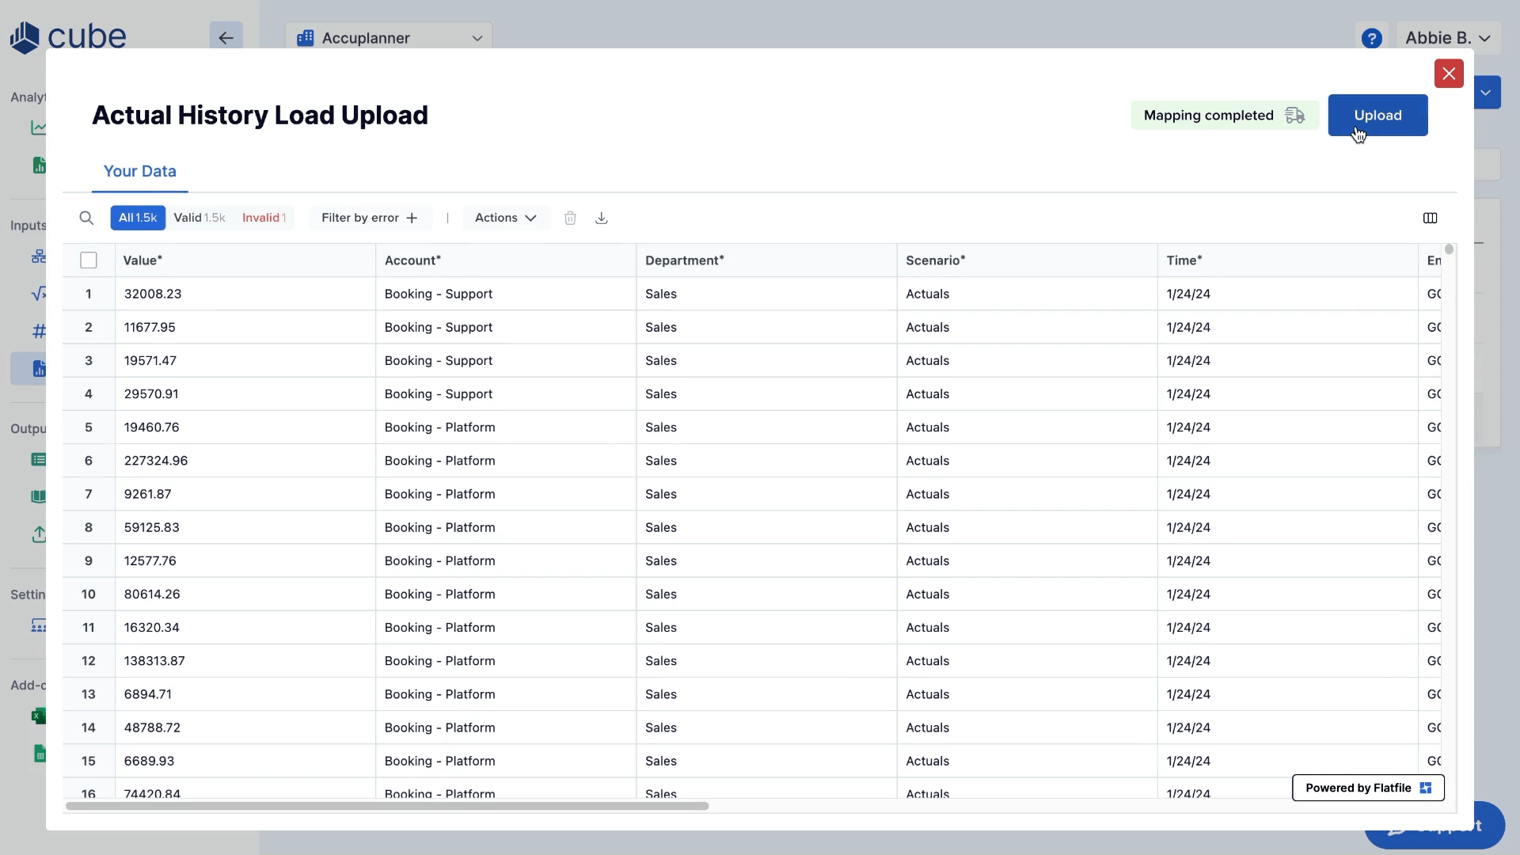Click the Time* column header
Image resolution: width=1520 pixels, height=855 pixels.
coord(1287,260)
